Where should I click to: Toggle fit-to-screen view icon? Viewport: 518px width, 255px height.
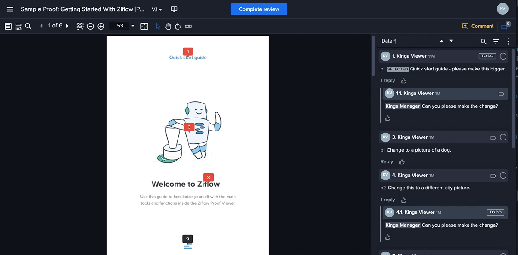point(144,26)
